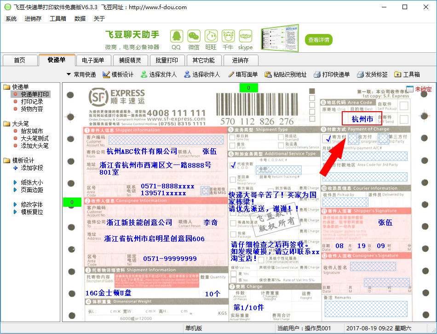The image size is (437, 334).
Task: Toggle the 自取件 Self Pickup checkbox
Action: click(404, 106)
